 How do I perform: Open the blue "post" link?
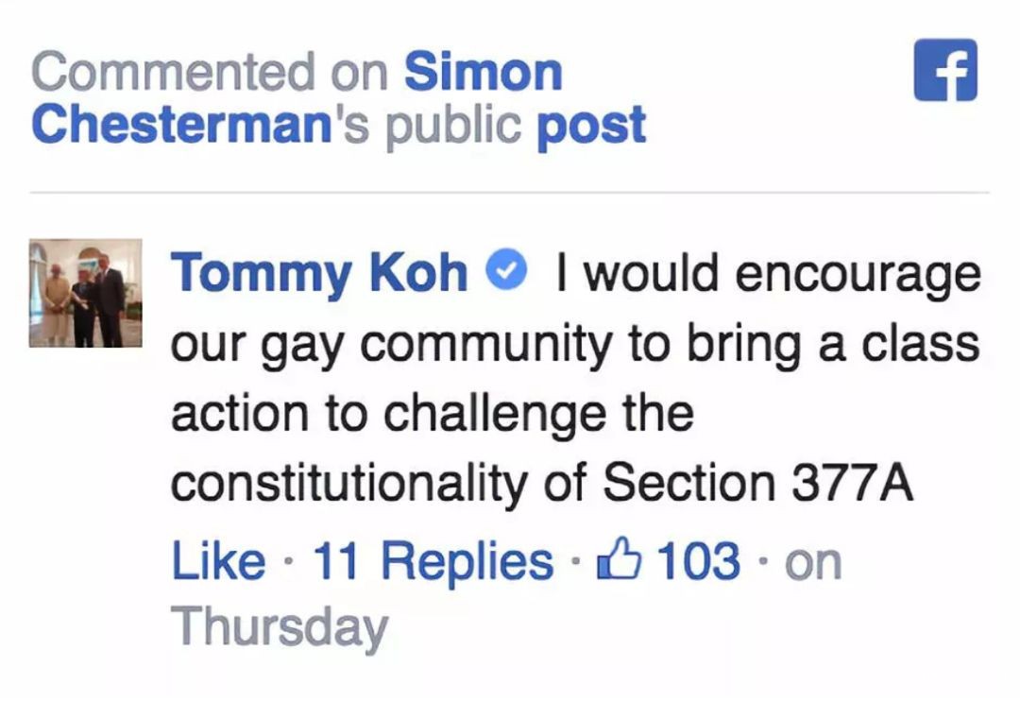[x=591, y=126]
